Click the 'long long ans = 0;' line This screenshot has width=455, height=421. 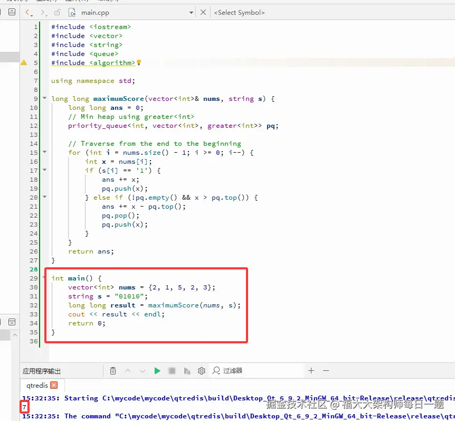(106, 108)
